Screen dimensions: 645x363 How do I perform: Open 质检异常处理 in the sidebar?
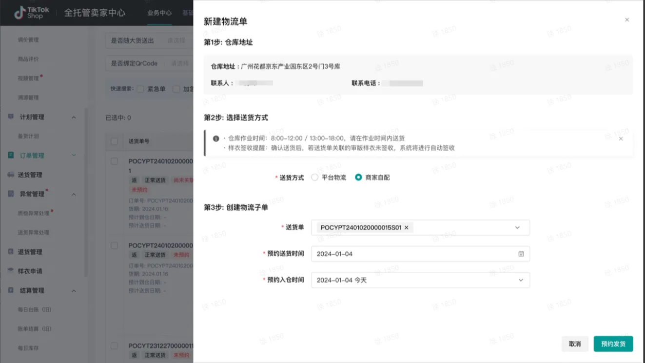pyautogui.click(x=34, y=213)
